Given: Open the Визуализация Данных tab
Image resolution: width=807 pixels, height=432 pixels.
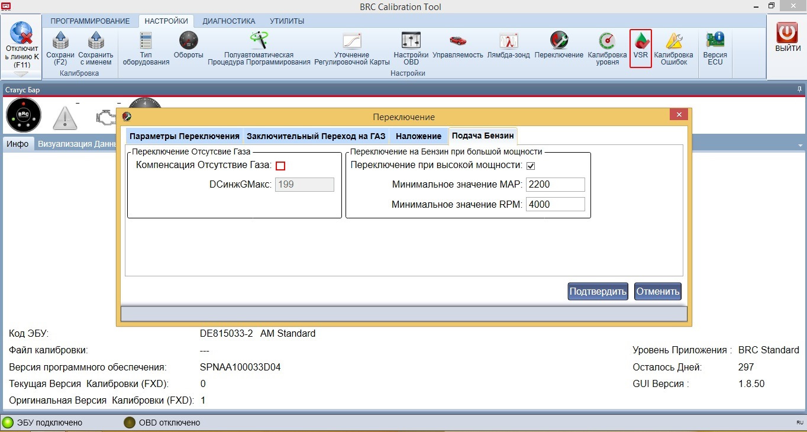Looking at the screenshot, I should pos(76,144).
